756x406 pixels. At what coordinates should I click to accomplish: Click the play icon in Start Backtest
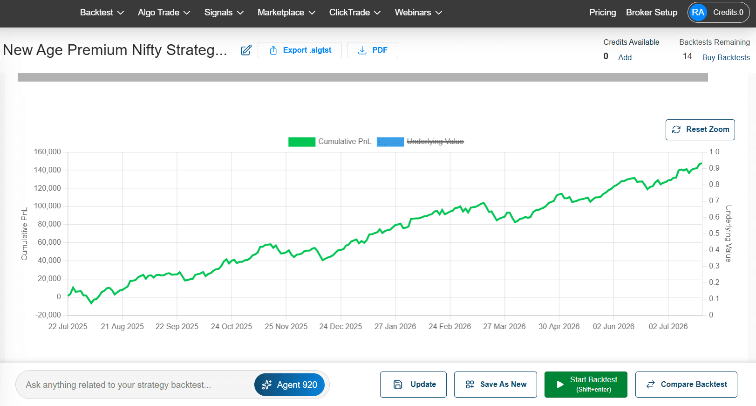tap(560, 385)
